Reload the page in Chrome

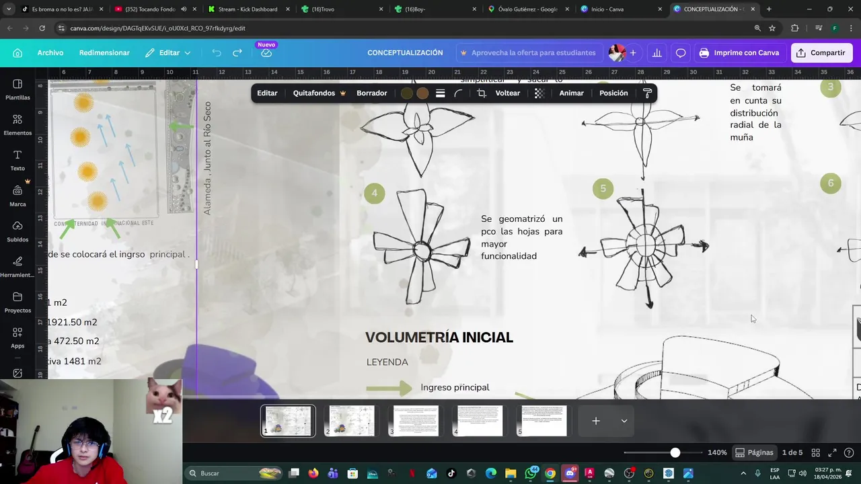click(42, 28)
